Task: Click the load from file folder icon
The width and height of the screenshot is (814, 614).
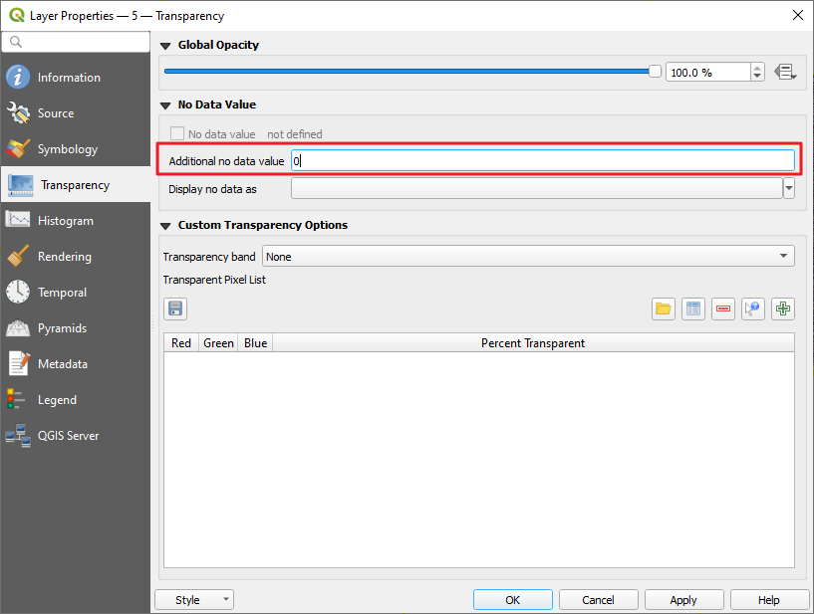Action: [x=664, y=308]
